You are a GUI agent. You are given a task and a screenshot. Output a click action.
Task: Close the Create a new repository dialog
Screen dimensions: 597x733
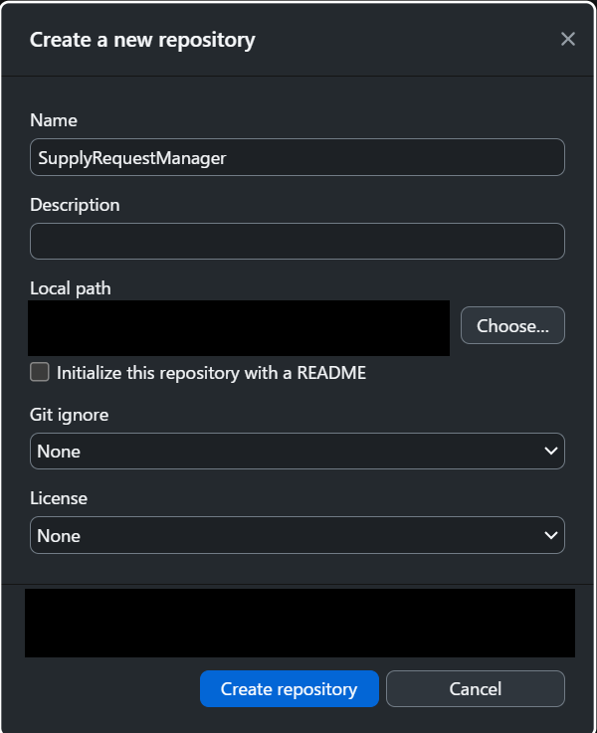(568, 39)
